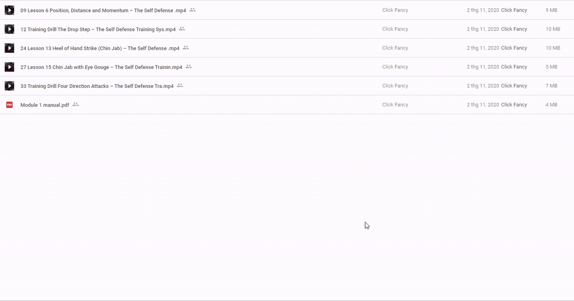Click 10 MB size of 12 Training Drill row
This screenshot has height=301, width=574.
[553, 29]
